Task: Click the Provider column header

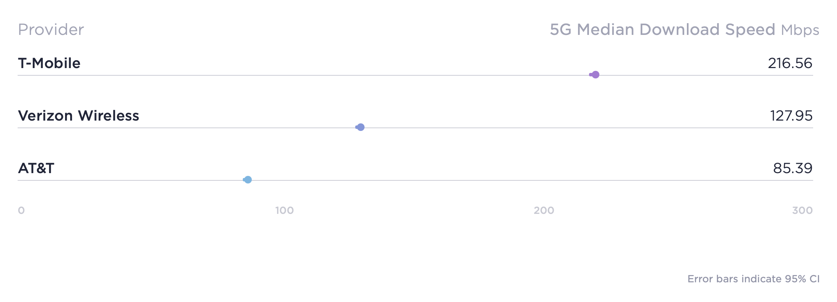Action: [x=51, y=30]
